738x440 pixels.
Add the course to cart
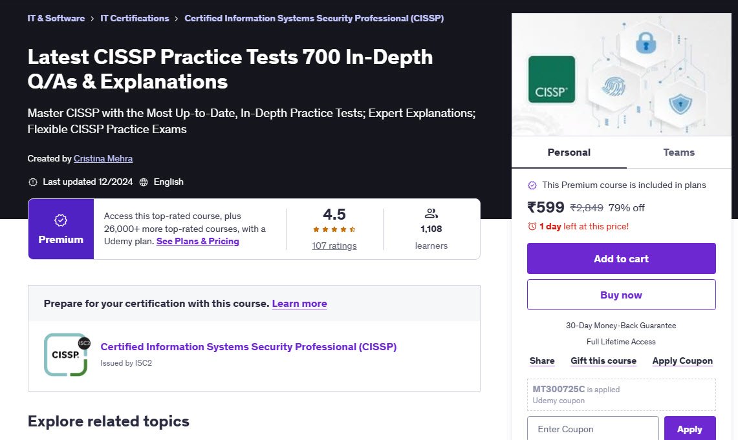tap(622, 258)
